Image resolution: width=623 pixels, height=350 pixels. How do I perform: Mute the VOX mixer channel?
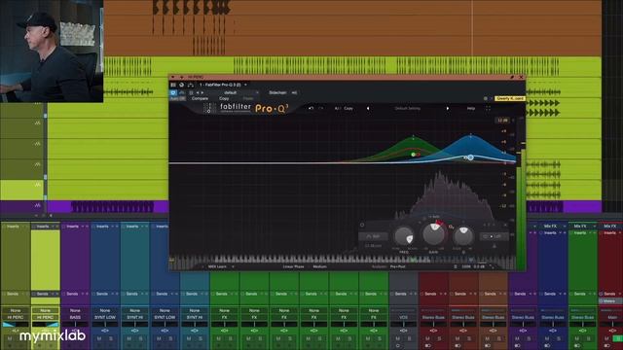(398, 338)
